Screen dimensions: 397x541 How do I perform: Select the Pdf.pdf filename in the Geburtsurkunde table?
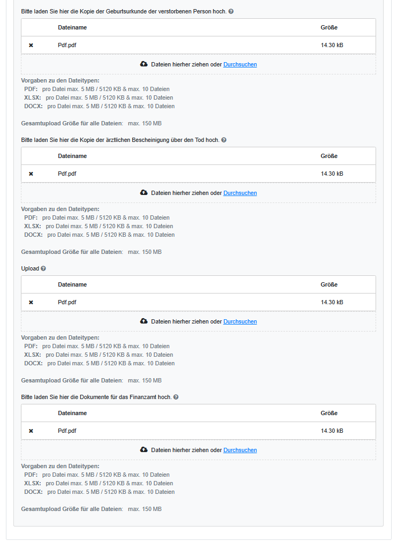67,45
